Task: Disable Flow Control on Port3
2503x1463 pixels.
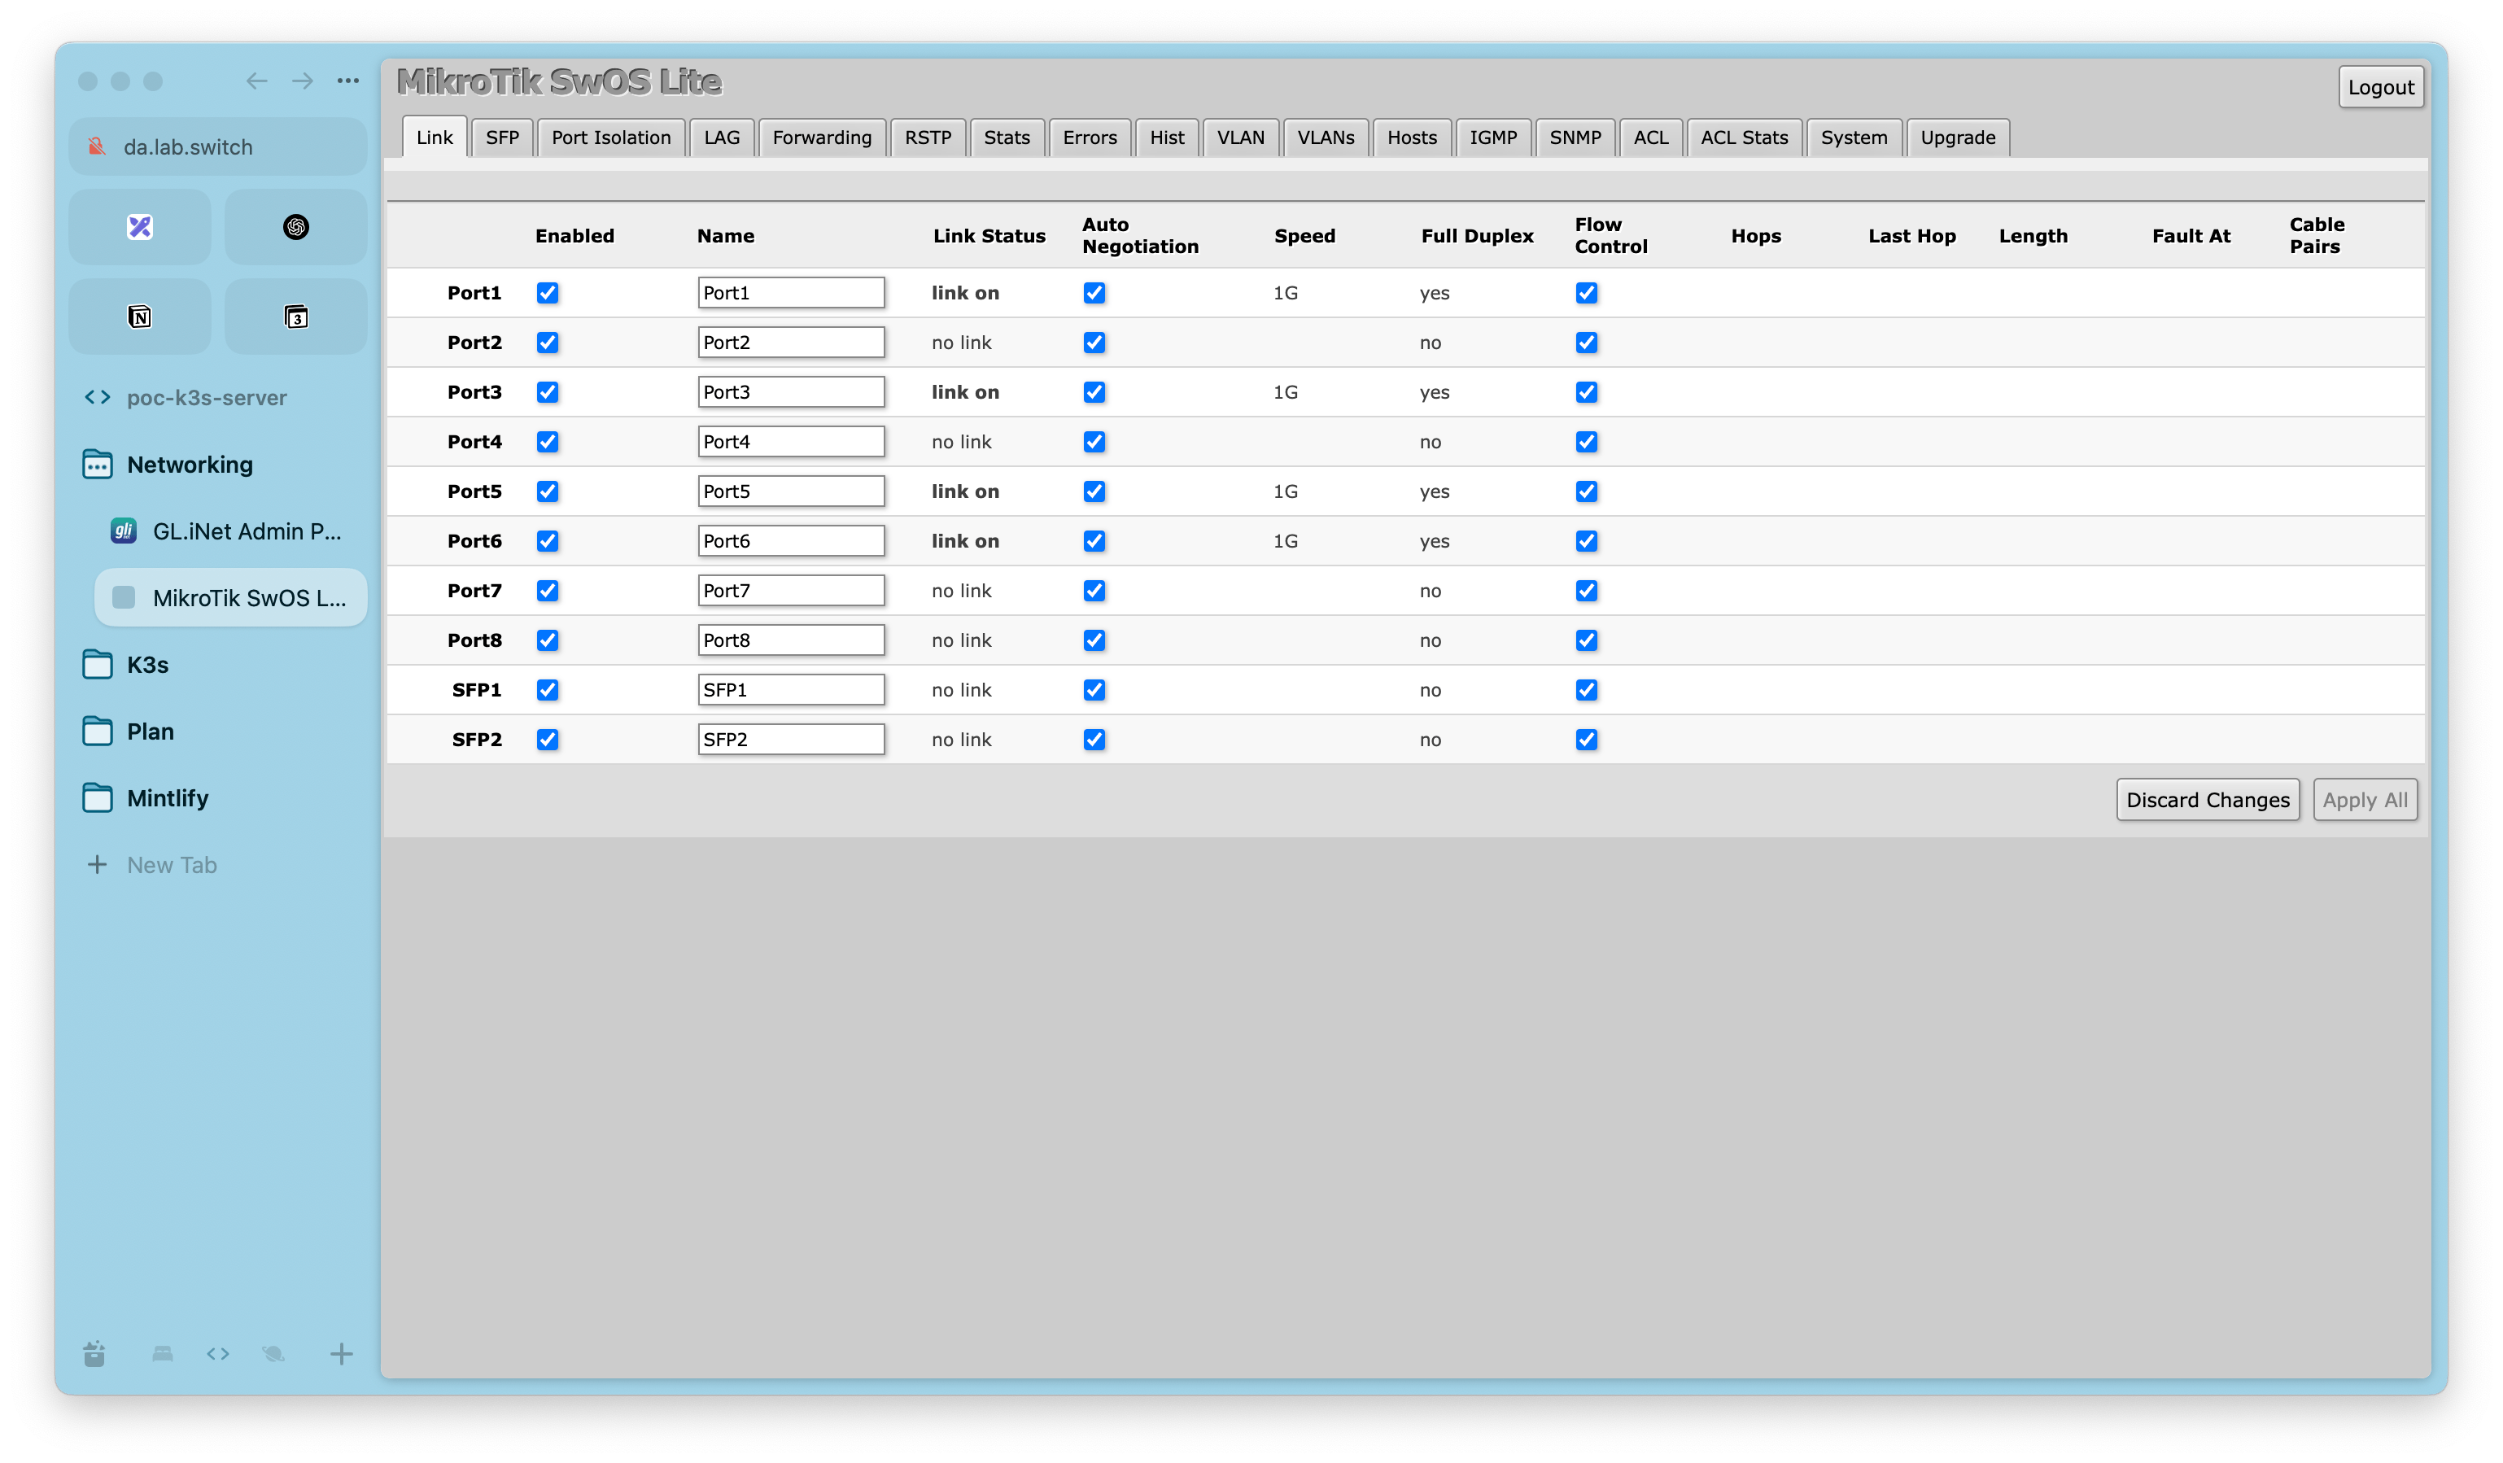Action: (x=1586, y=392)
